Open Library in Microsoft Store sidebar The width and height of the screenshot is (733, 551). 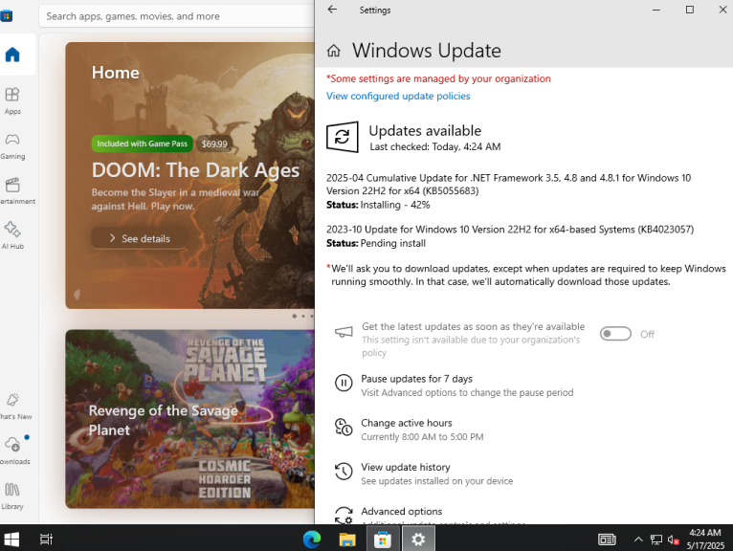coord(12,496)
